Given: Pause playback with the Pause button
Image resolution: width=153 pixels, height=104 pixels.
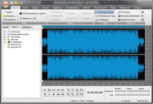Looking at the screenshot, I should click(x=49, y=95).
